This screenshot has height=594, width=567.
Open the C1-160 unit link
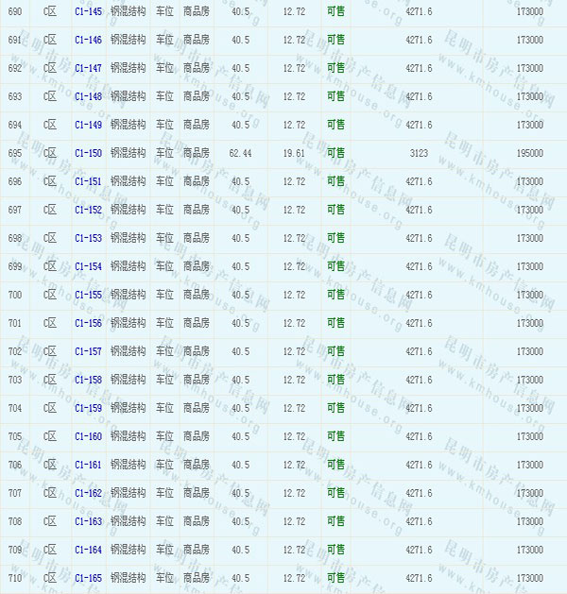88,437
